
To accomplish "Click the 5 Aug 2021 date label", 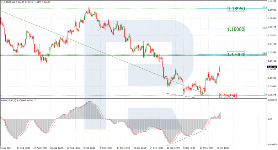I will 6,148.
